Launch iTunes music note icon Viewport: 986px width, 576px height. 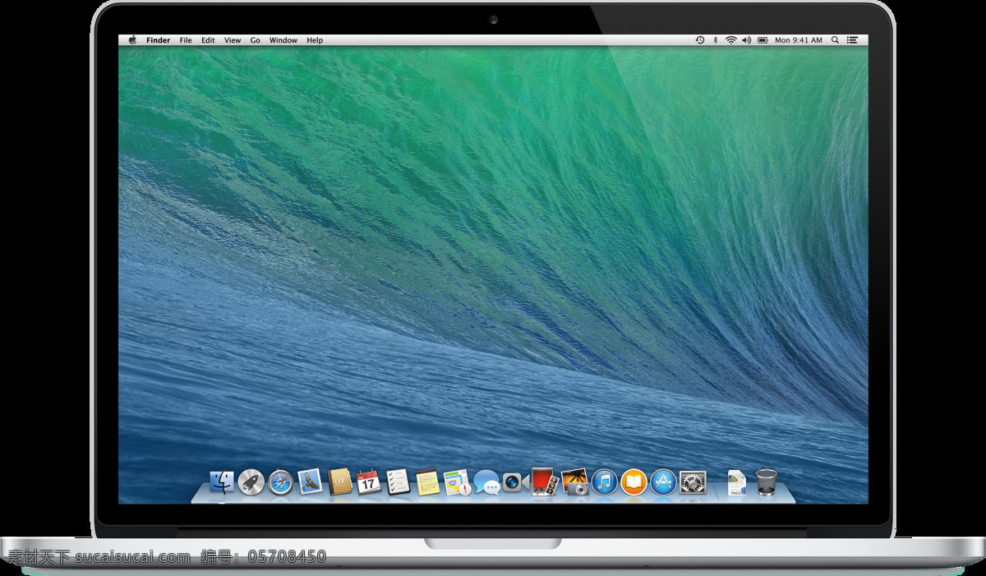click(604, 482)
